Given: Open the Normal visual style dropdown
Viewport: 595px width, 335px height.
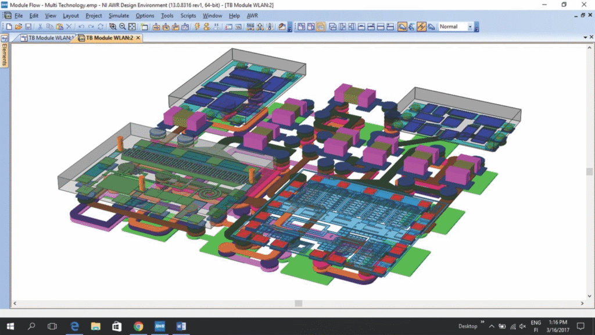Looking at the screenshot, I should 470,27.
